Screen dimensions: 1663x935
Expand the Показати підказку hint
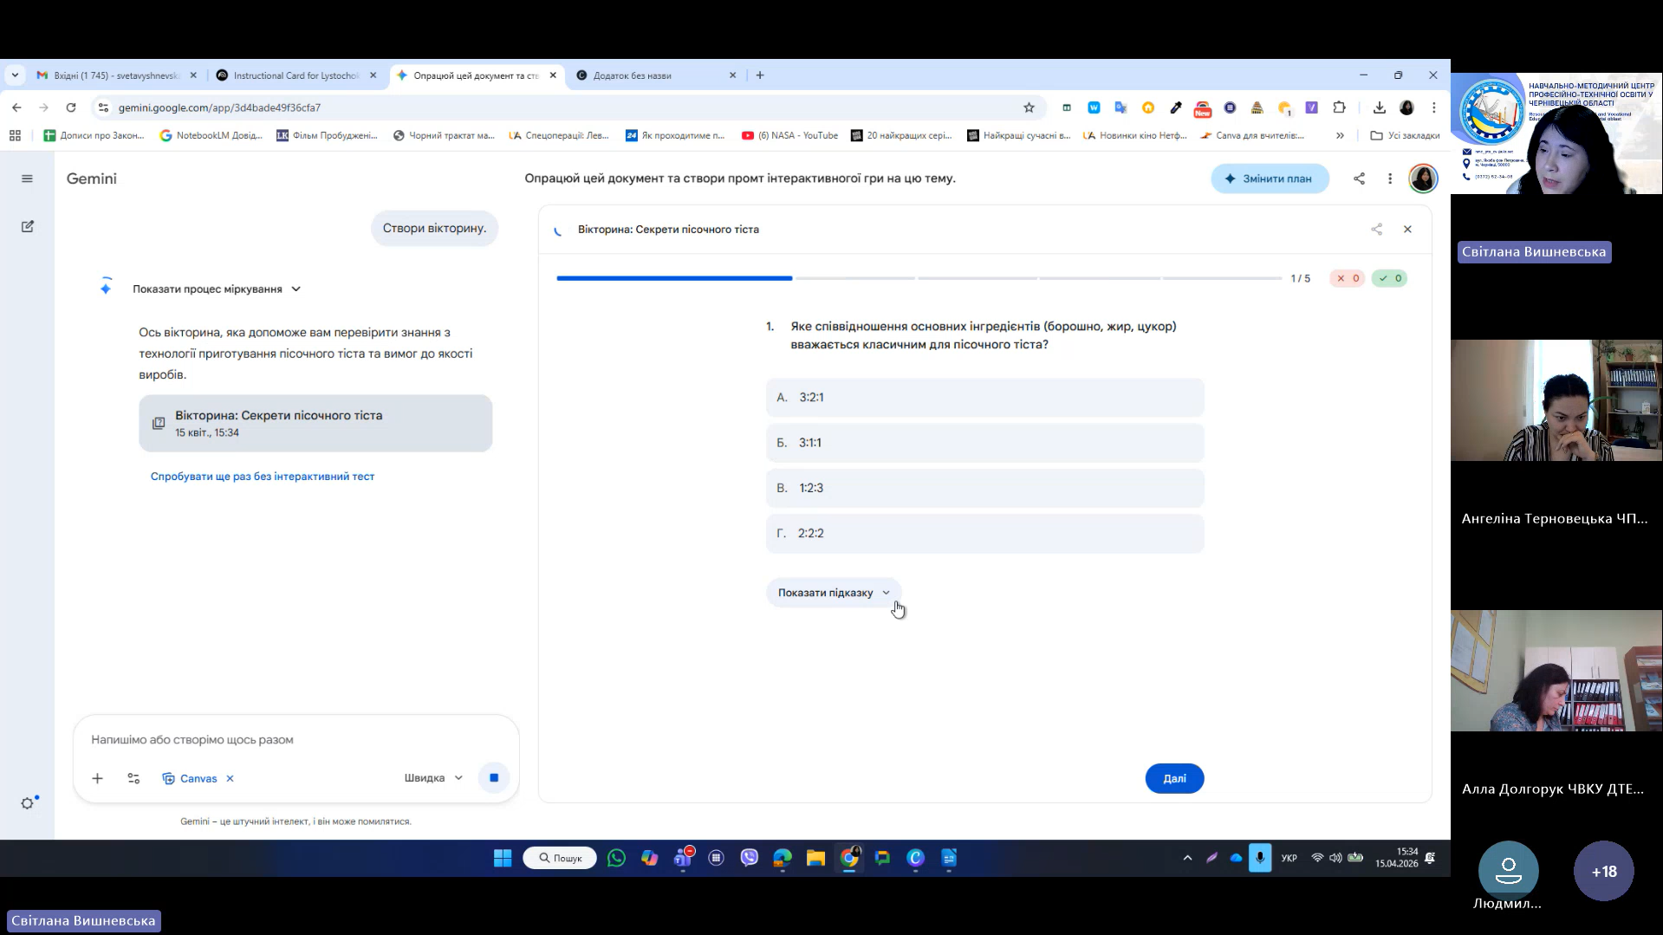click(834, 593)
